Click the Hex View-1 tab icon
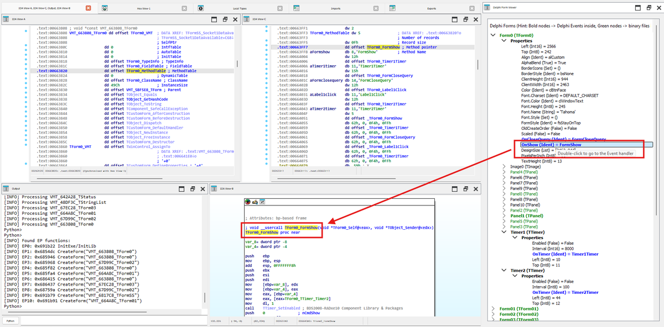 pos(105,9)
